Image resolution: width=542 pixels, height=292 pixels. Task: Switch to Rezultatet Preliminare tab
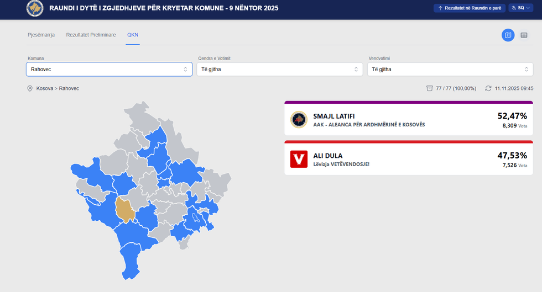91,35
